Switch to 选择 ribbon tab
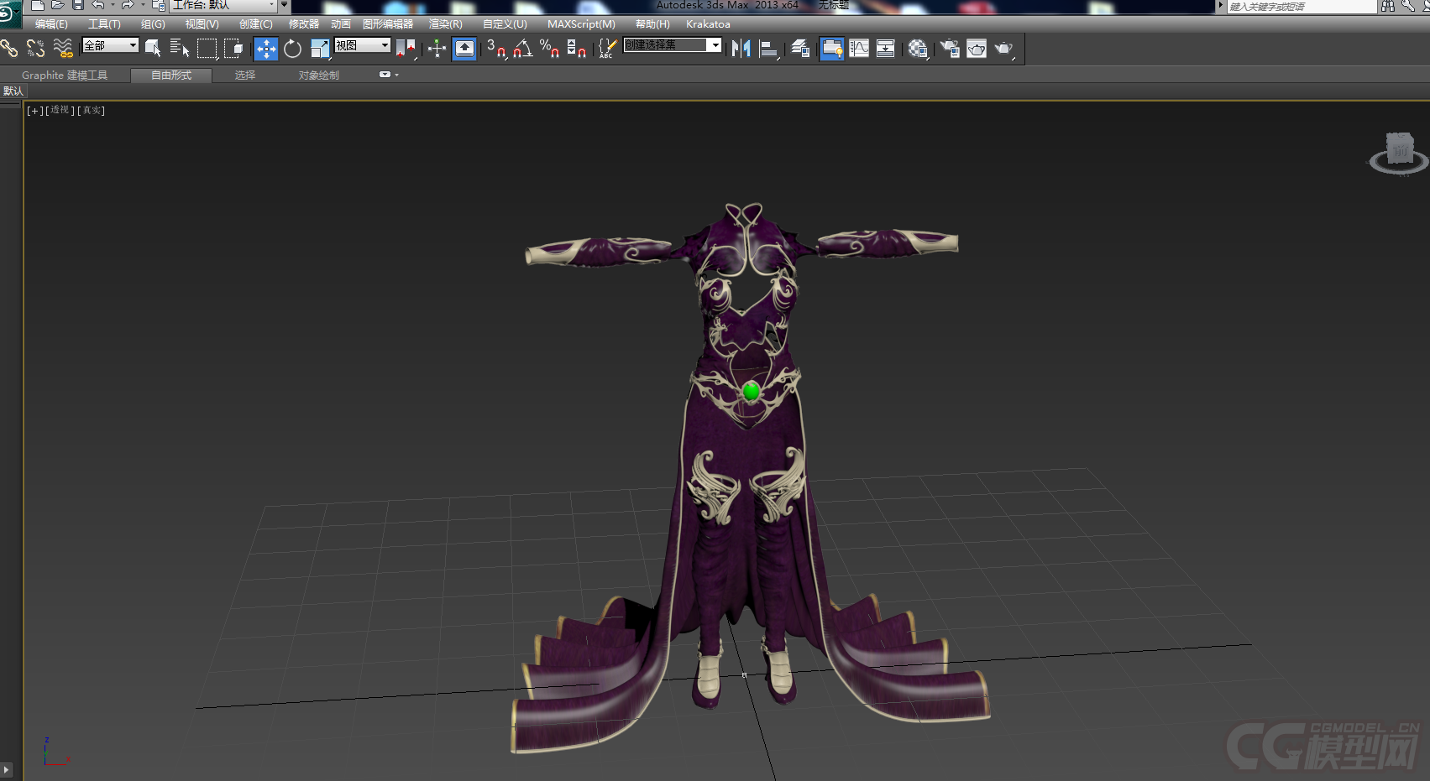The width and height of the screenshot is (1430, 781). pyautogui.click(x=245, y=75)
